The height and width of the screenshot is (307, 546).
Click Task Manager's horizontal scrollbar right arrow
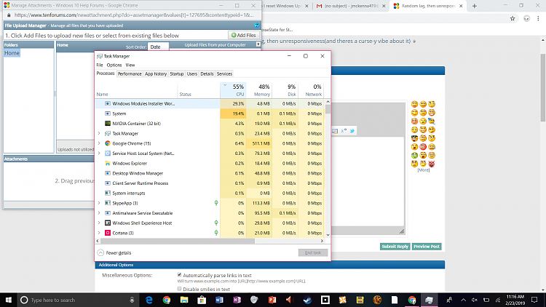(x=322, y=241)
